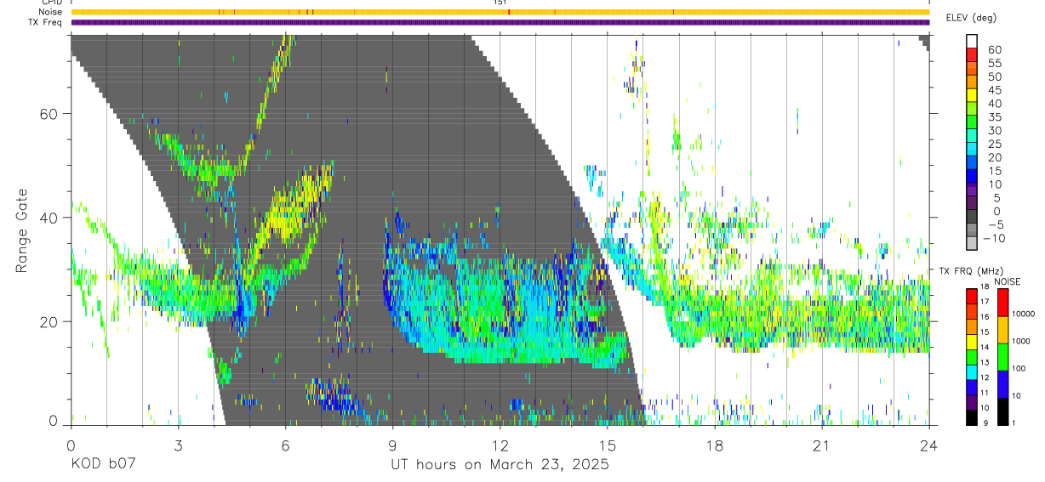
Task: Click the orange Noise strip above the plot
Action: (500, 12)
